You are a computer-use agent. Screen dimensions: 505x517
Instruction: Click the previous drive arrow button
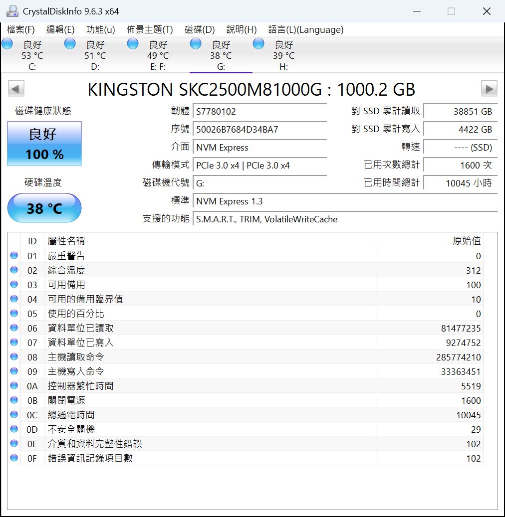click(x=15, y=88)
